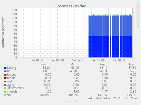Click the zombie legend color swatch
The image size is (141, 105).
[x=5, y=78]
